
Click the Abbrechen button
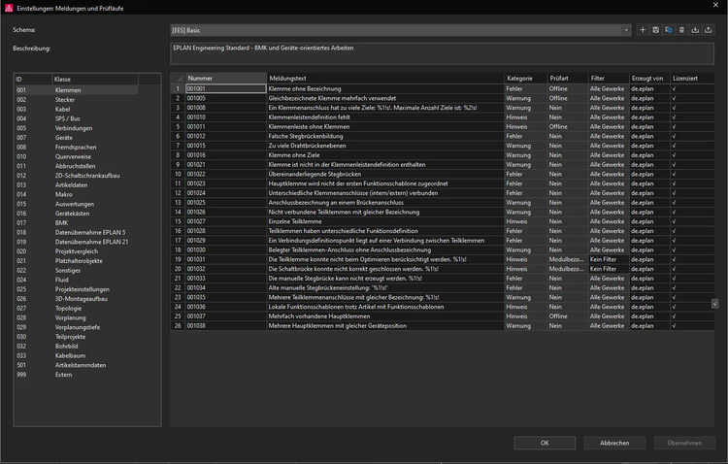coord(613,443)
